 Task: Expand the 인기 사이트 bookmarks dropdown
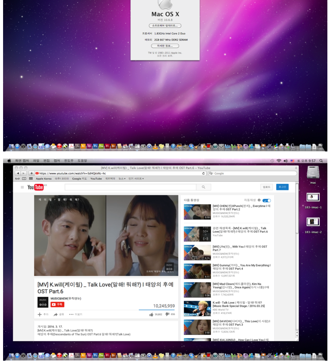(x=136, y=179)
